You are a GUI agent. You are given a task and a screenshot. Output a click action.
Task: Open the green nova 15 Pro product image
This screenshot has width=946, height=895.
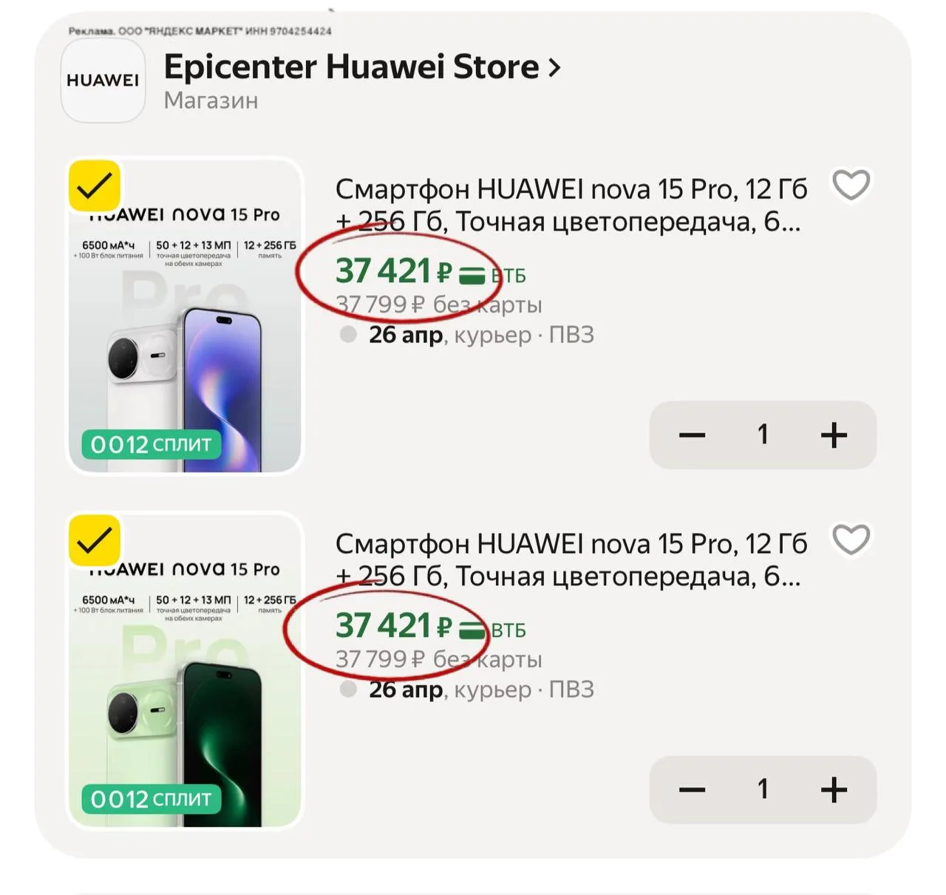click(x=185, y=670)
